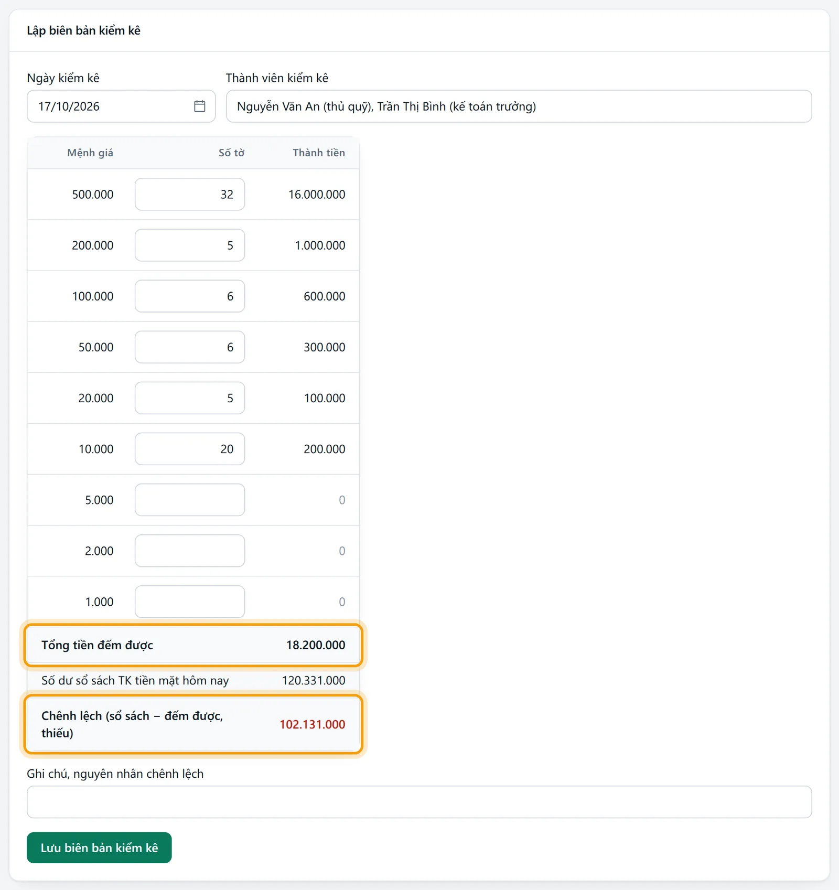839x890 pixels.
Task: Click the 300.000 amount cell
Action: click(324, 347)
